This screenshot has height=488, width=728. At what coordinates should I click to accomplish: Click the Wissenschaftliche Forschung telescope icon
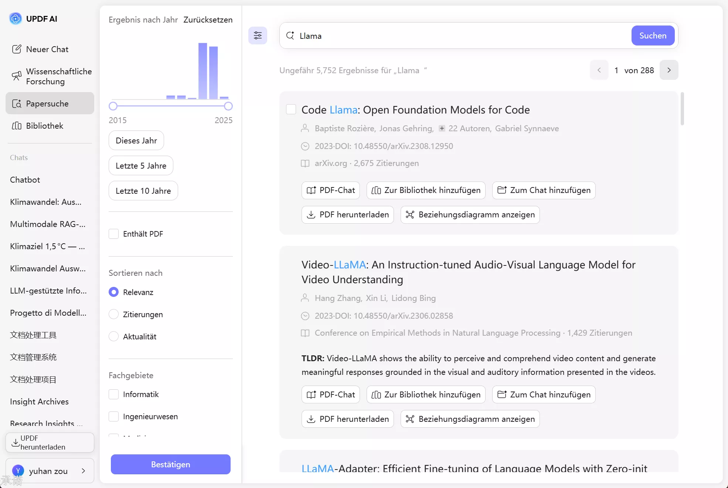[17, 76]
